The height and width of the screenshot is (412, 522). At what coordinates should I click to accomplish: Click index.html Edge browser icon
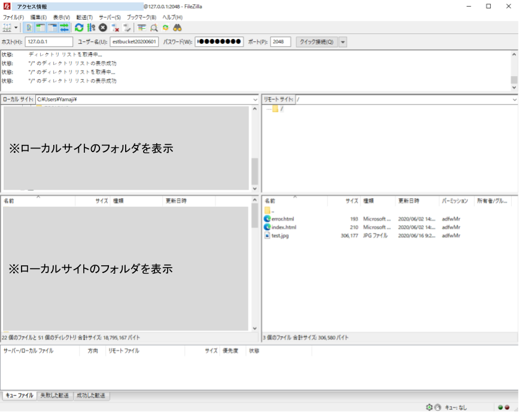tap(267, 227)
